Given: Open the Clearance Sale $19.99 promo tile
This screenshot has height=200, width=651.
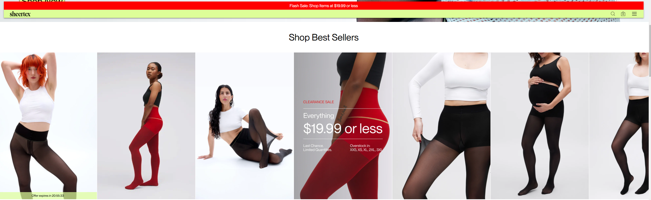Looking at the screenshot, I should pos(343,126).
